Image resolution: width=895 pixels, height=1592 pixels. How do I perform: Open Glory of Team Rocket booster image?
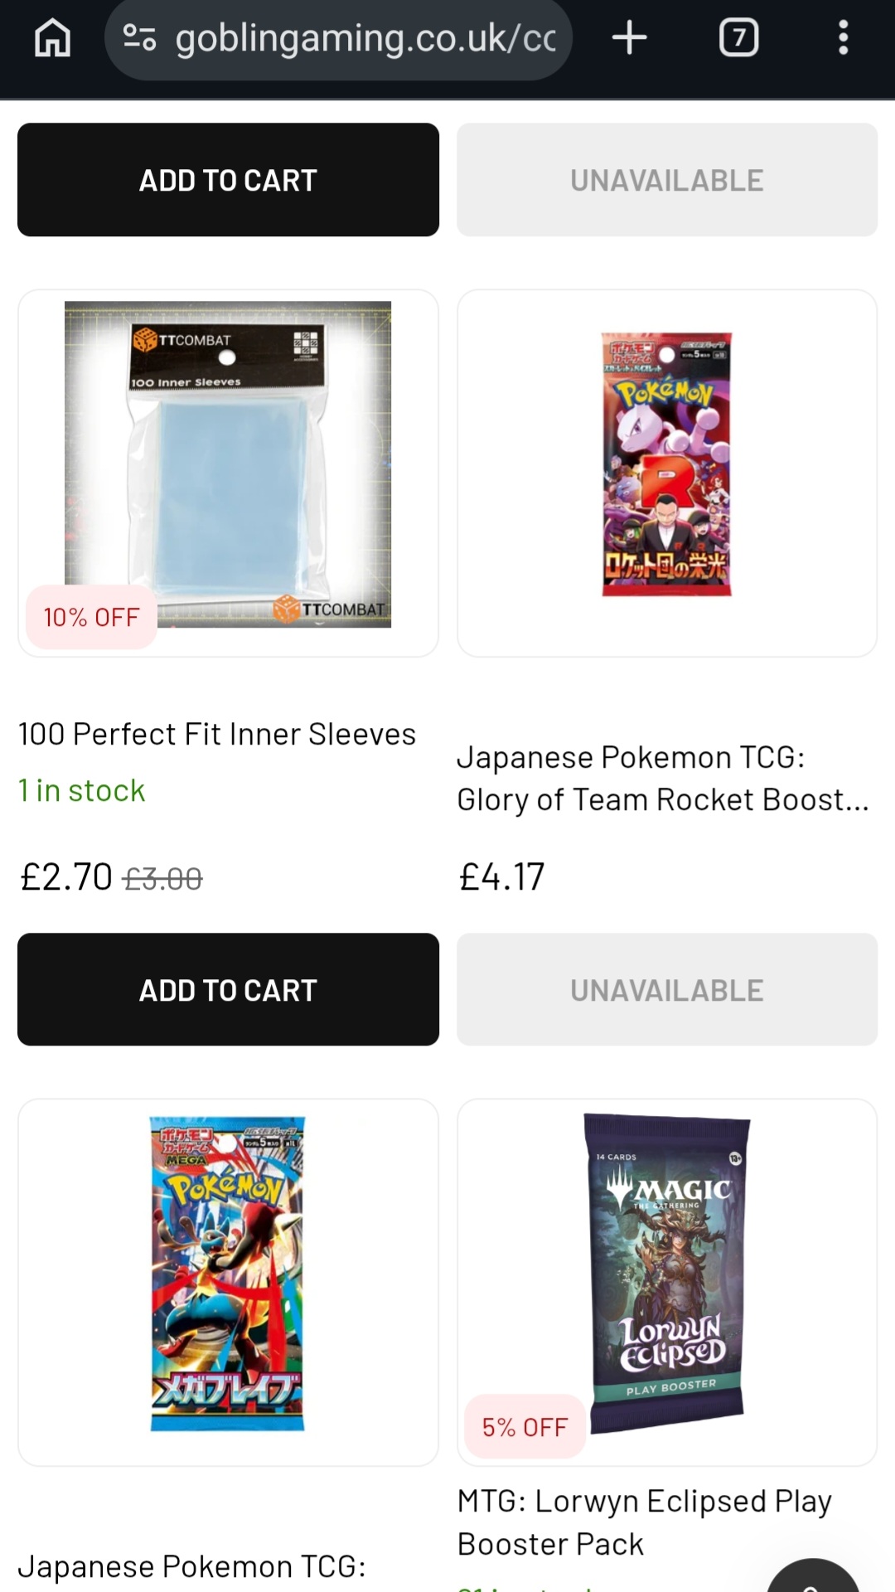(667, 464)
